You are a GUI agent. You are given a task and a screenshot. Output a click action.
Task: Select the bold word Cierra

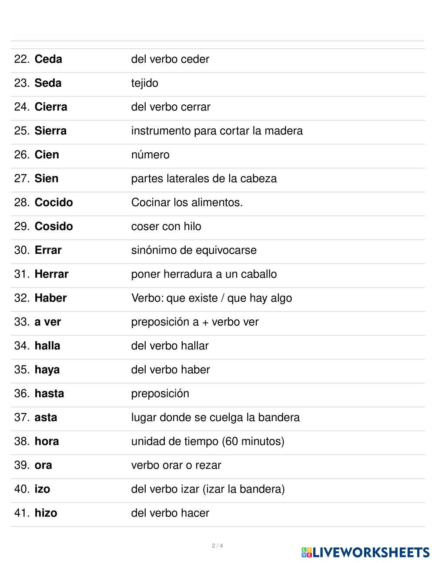[51, 107]
